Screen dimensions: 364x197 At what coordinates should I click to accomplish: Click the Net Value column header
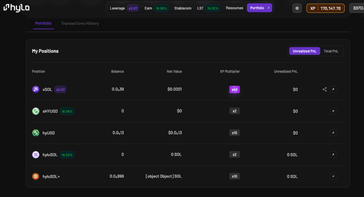point(174,71)
